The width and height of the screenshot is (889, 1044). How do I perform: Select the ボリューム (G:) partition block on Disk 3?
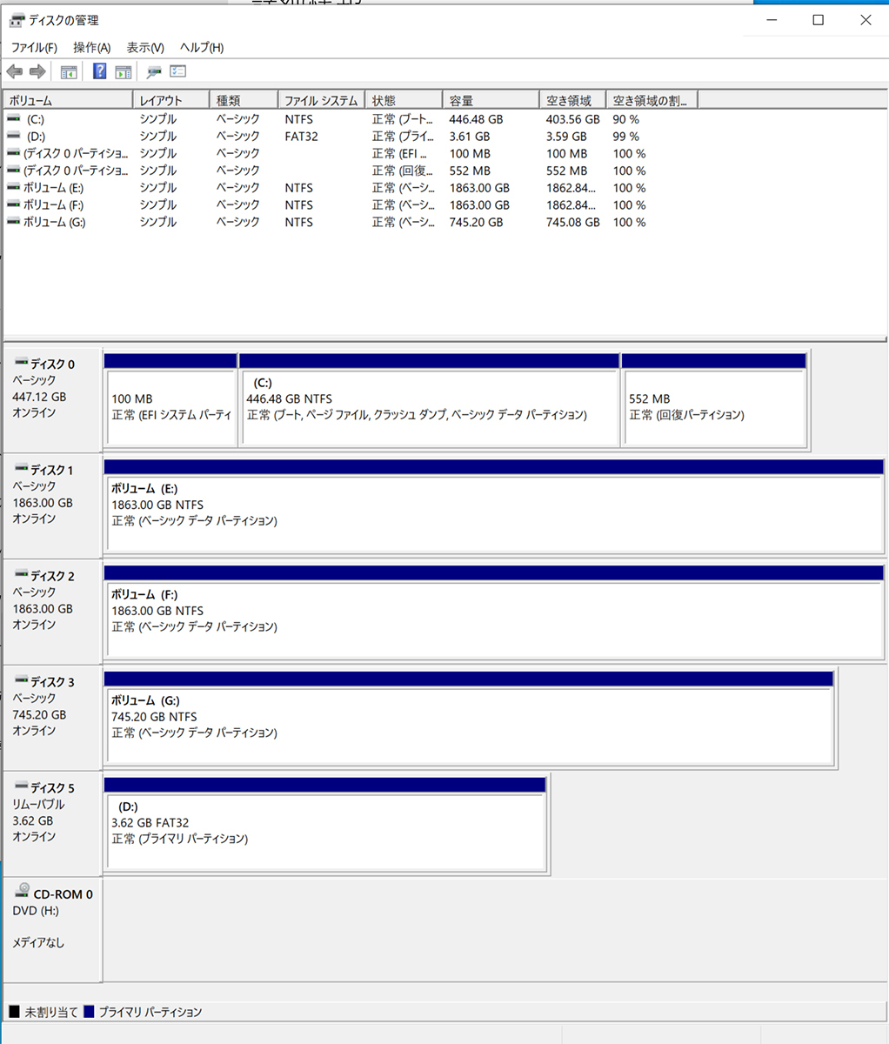[x=469, y=719]
